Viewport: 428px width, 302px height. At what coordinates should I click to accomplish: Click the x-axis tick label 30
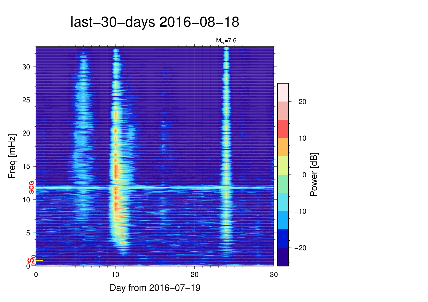point(274,275)
